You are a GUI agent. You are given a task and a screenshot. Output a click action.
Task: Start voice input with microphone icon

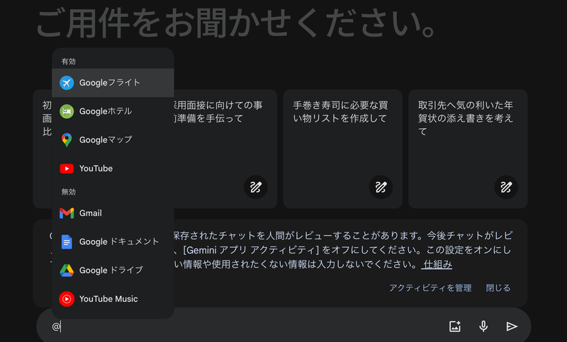pos(483,326)
